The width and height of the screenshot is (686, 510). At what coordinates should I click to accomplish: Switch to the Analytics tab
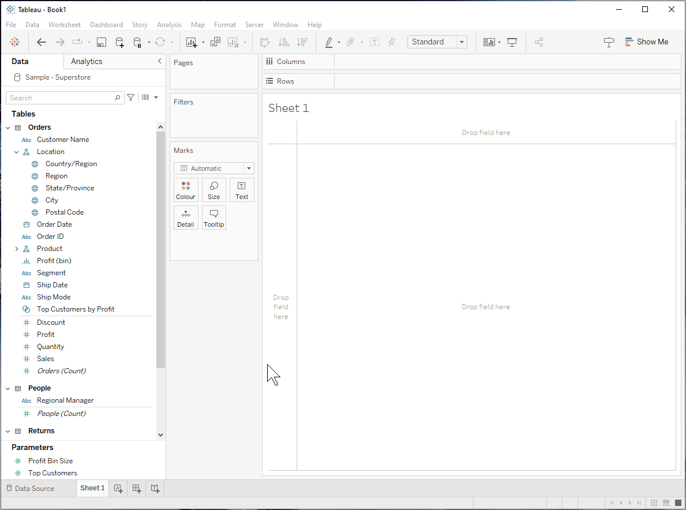point(87,62)
